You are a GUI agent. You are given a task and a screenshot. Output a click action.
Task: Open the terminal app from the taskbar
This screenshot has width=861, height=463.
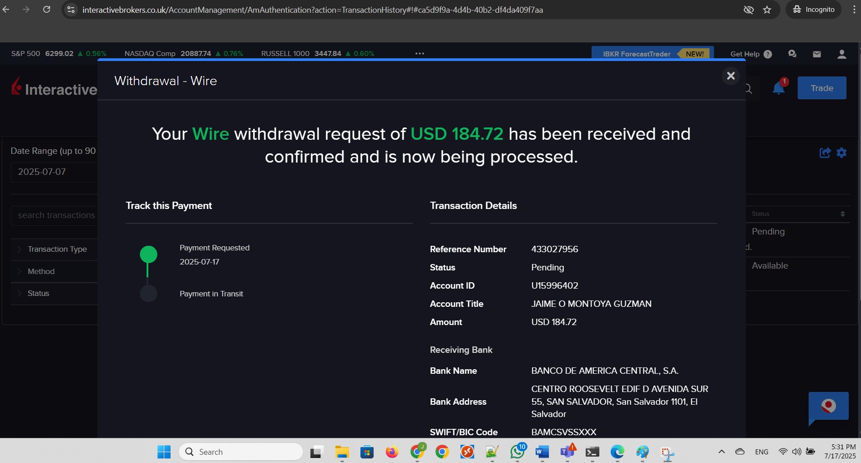(x=592, y=452)
